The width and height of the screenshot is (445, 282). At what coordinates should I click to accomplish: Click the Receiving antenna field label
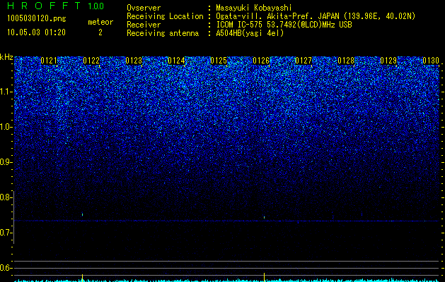tap(163, 33)
